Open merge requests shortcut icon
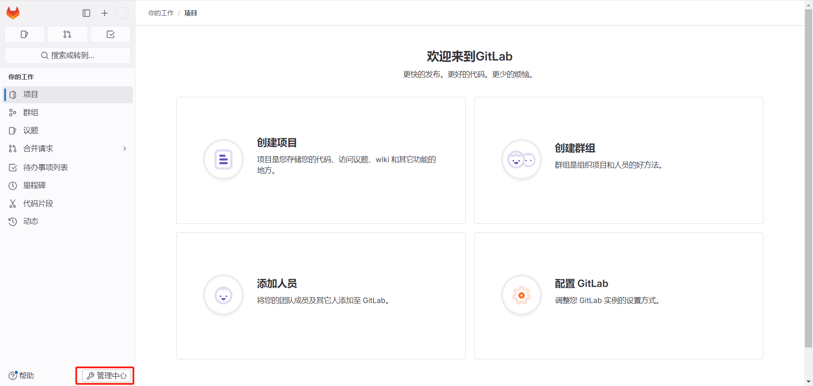Image resolution: width=813 pixels, height=386 pixels. [x=67, y=34]
